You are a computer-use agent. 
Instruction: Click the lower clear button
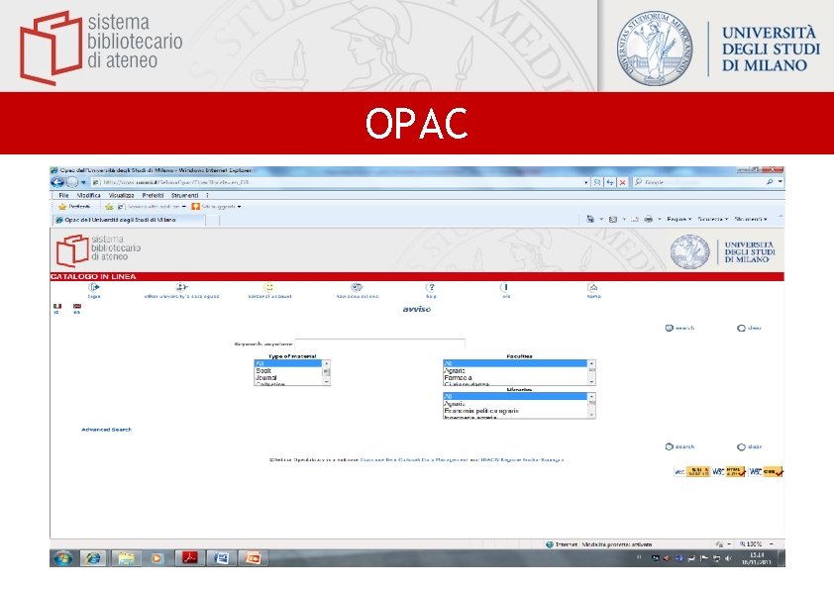[x=749, y=446]
